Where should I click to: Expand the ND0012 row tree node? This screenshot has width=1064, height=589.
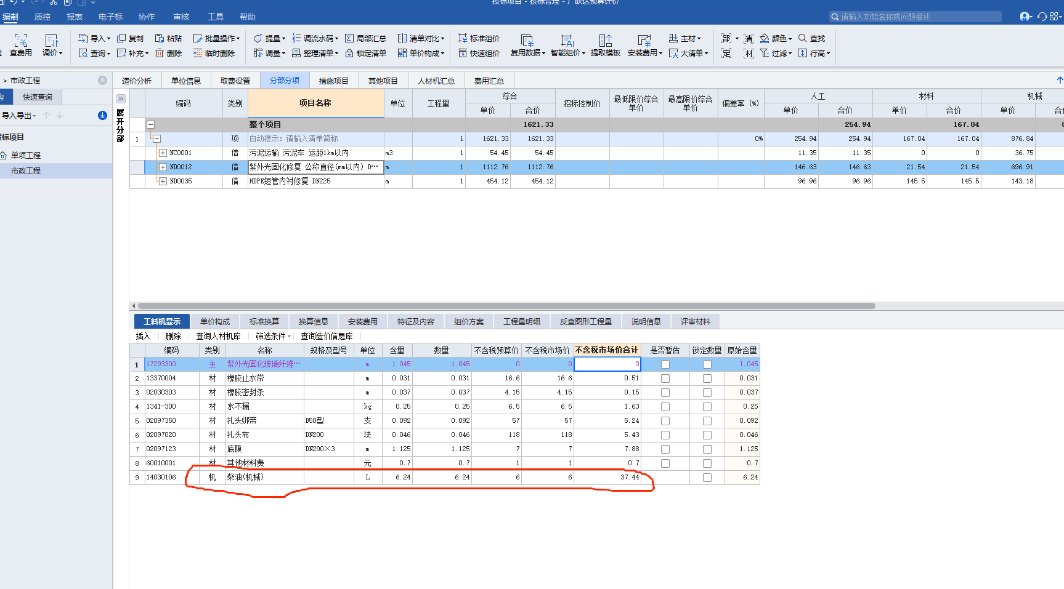[163, 167]
